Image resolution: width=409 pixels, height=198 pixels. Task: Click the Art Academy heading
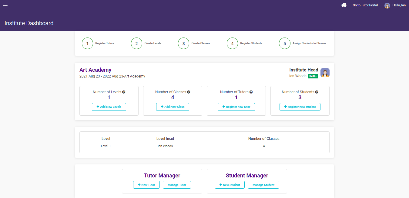[x=96, y=70]
